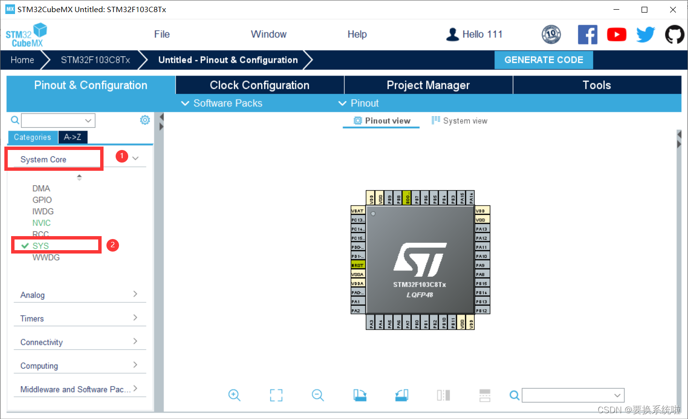Image resolution: width=688 pixels, height=419 pixels.
Task: Expand Middleware and Software Packs category
Action: (x=80, y=389)
